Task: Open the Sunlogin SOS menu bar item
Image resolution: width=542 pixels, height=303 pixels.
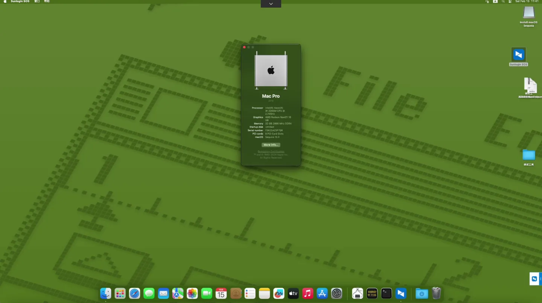Action: 20,2
